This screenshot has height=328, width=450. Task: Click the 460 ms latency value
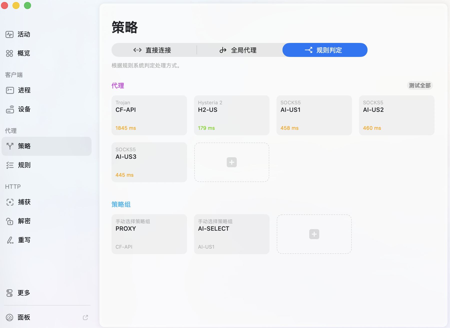[x=372, y=128]
